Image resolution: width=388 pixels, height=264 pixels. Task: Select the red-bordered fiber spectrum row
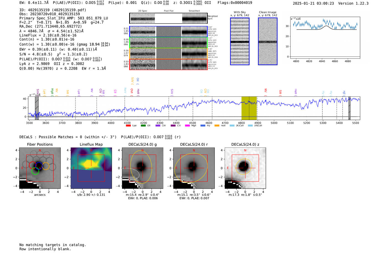(168, 64)
